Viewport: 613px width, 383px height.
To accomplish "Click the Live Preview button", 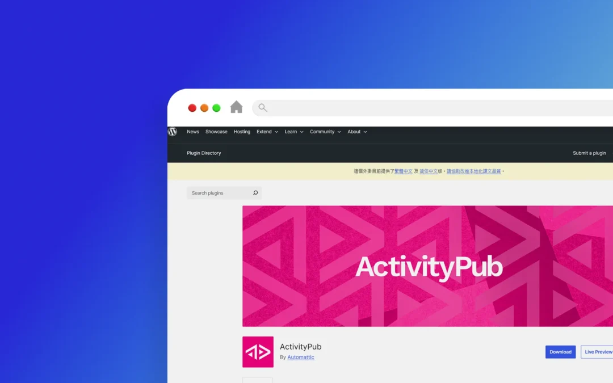I will [x=597, y=352].
